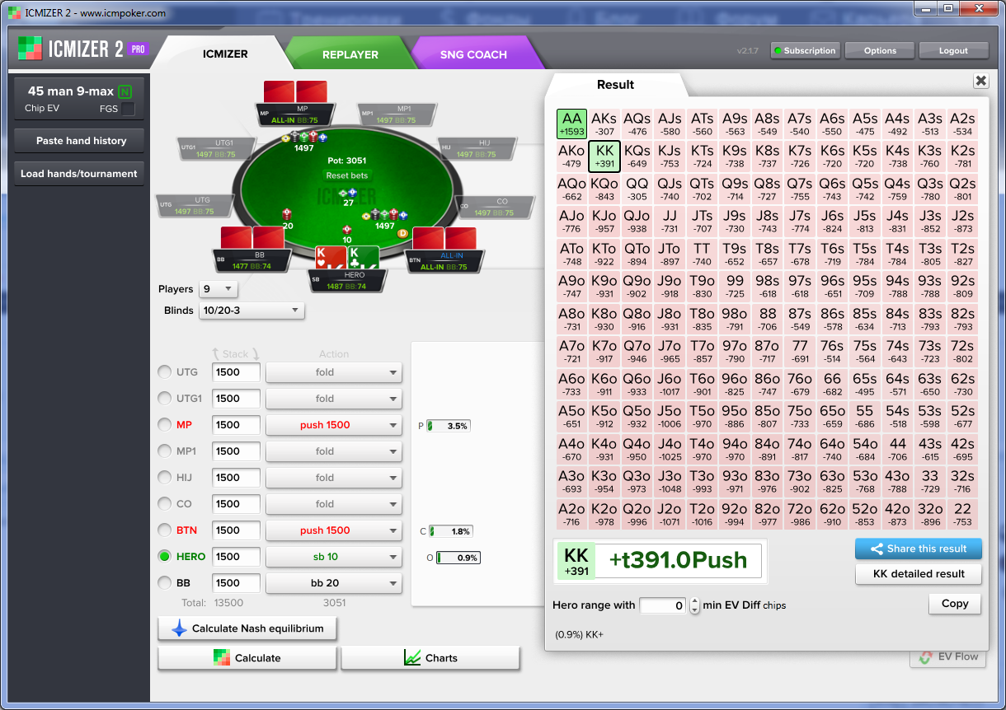The image size is (1006, 710).
Task: Click the CO seat plate on the table
Action: [496, 207]
